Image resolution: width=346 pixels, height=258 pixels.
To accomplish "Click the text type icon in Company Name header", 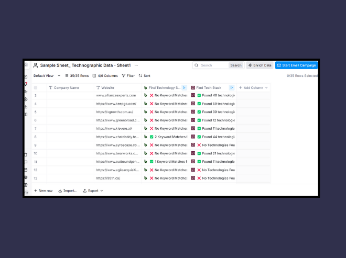I will tap(50, 88).
